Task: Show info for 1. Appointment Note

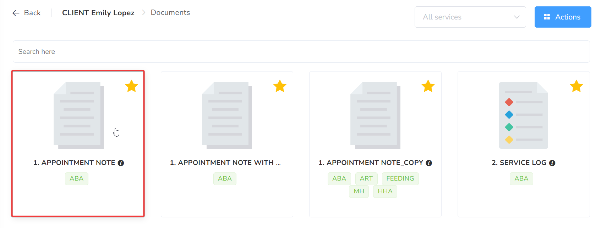Action: pyautogui.click(x=121, y=163)
